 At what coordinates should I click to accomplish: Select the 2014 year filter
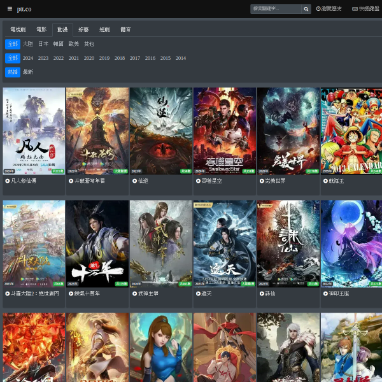pyautogui.click(x=181, y=58)
